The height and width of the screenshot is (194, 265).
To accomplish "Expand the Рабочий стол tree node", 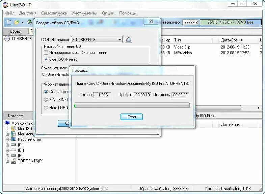I will click(7, 139).
